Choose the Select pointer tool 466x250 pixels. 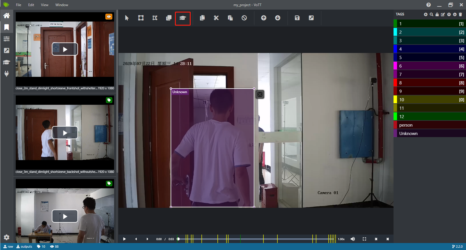click(127, 18)
